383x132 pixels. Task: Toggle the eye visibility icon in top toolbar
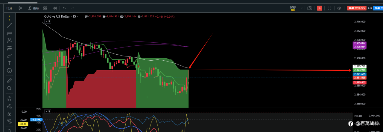click(x=339, y=8)
